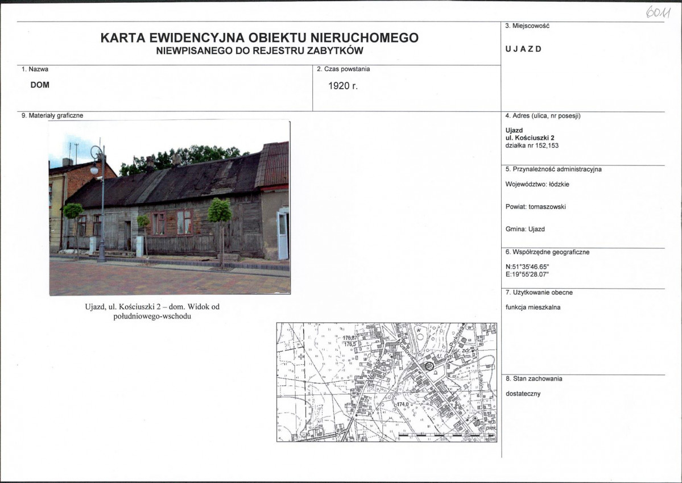Click the '9. Materiały graficzne' label
Image resolution: width=682 pixels, height=483 pixels.
pos(52,115)
